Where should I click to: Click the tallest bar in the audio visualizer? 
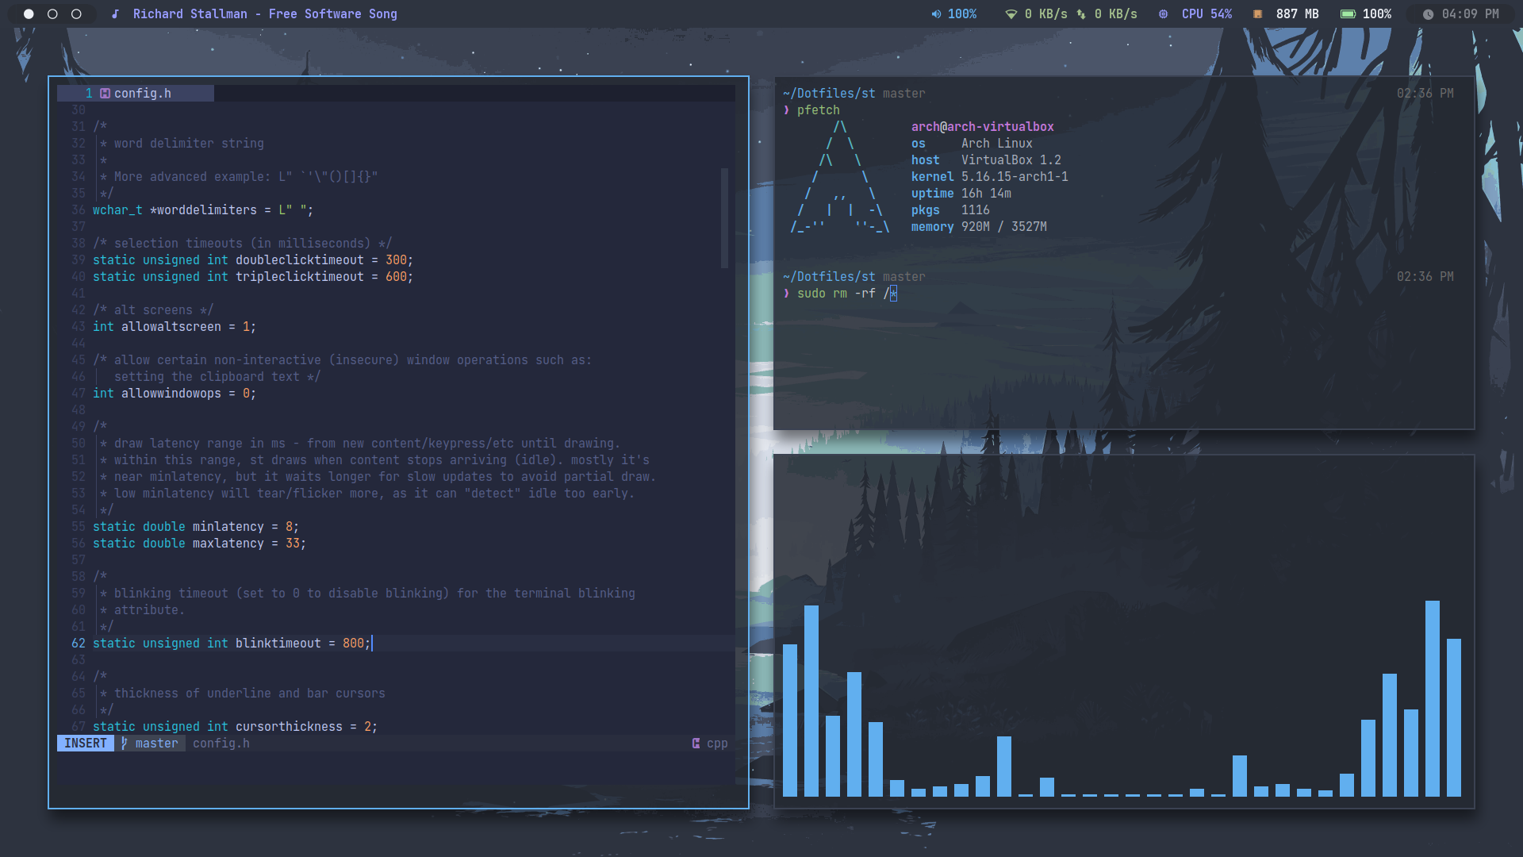(x=1432, y=698)
